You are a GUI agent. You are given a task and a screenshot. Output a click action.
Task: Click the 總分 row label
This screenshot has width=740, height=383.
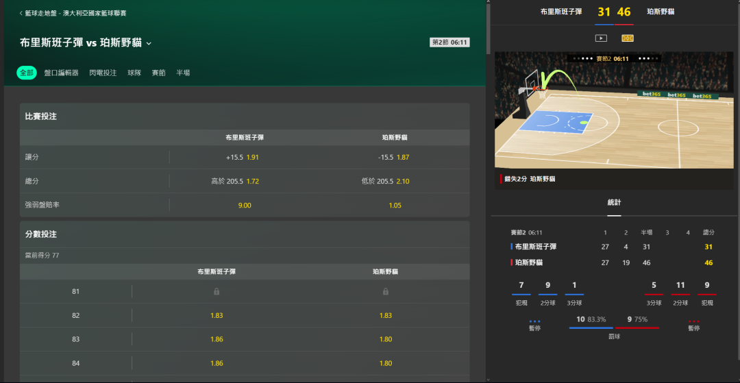tap(32, 181)
